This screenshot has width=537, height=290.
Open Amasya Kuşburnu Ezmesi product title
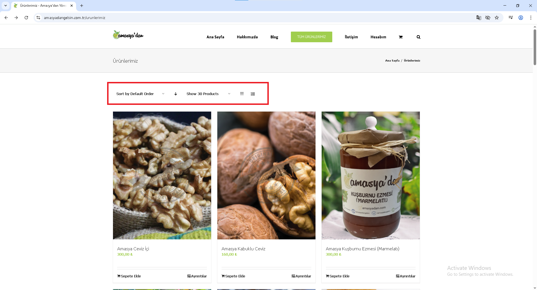(362, 249)
